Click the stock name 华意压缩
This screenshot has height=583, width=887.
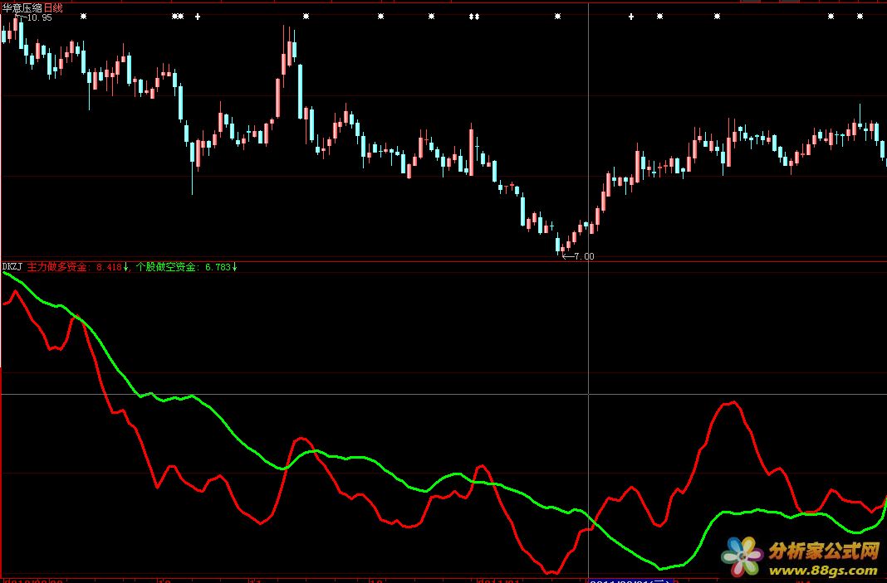pos(22,8)
